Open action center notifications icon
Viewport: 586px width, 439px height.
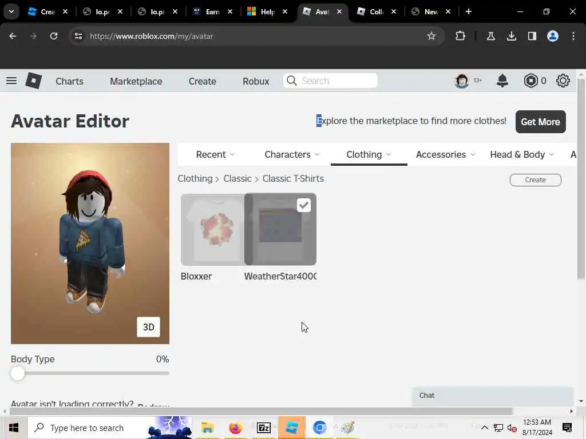[x=567, y=428]
